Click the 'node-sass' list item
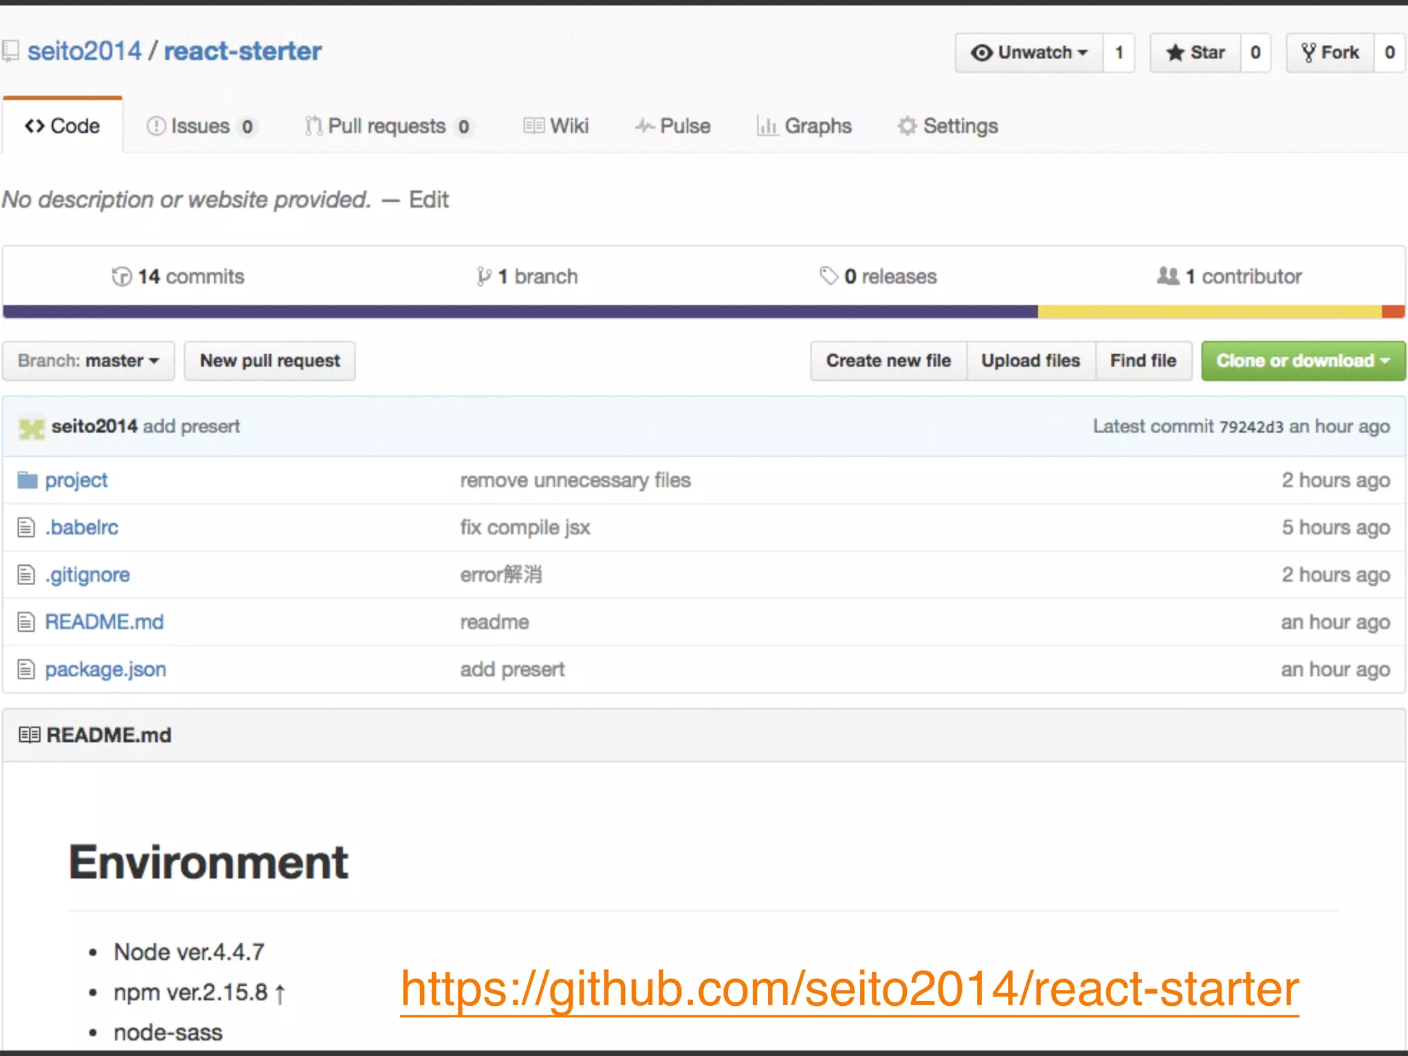The width and height of the screenshot is (1408, 1056). click(168, 1033)
